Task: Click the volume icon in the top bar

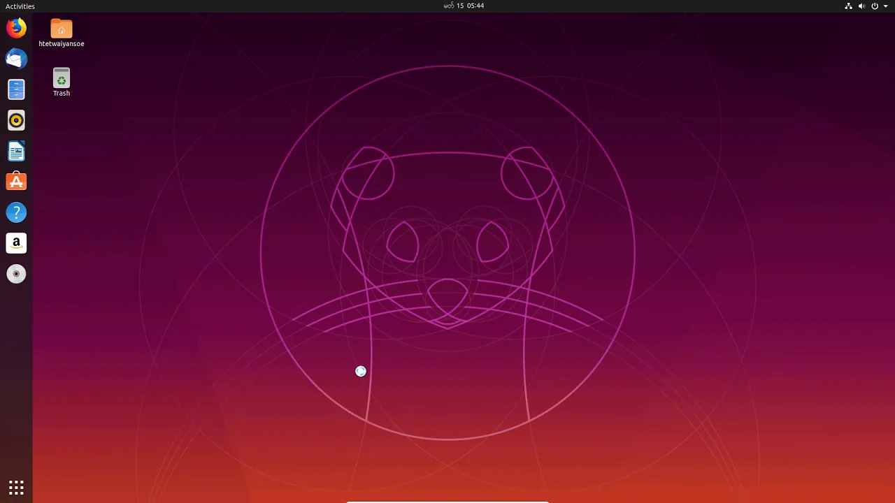Action: (861, 6)
